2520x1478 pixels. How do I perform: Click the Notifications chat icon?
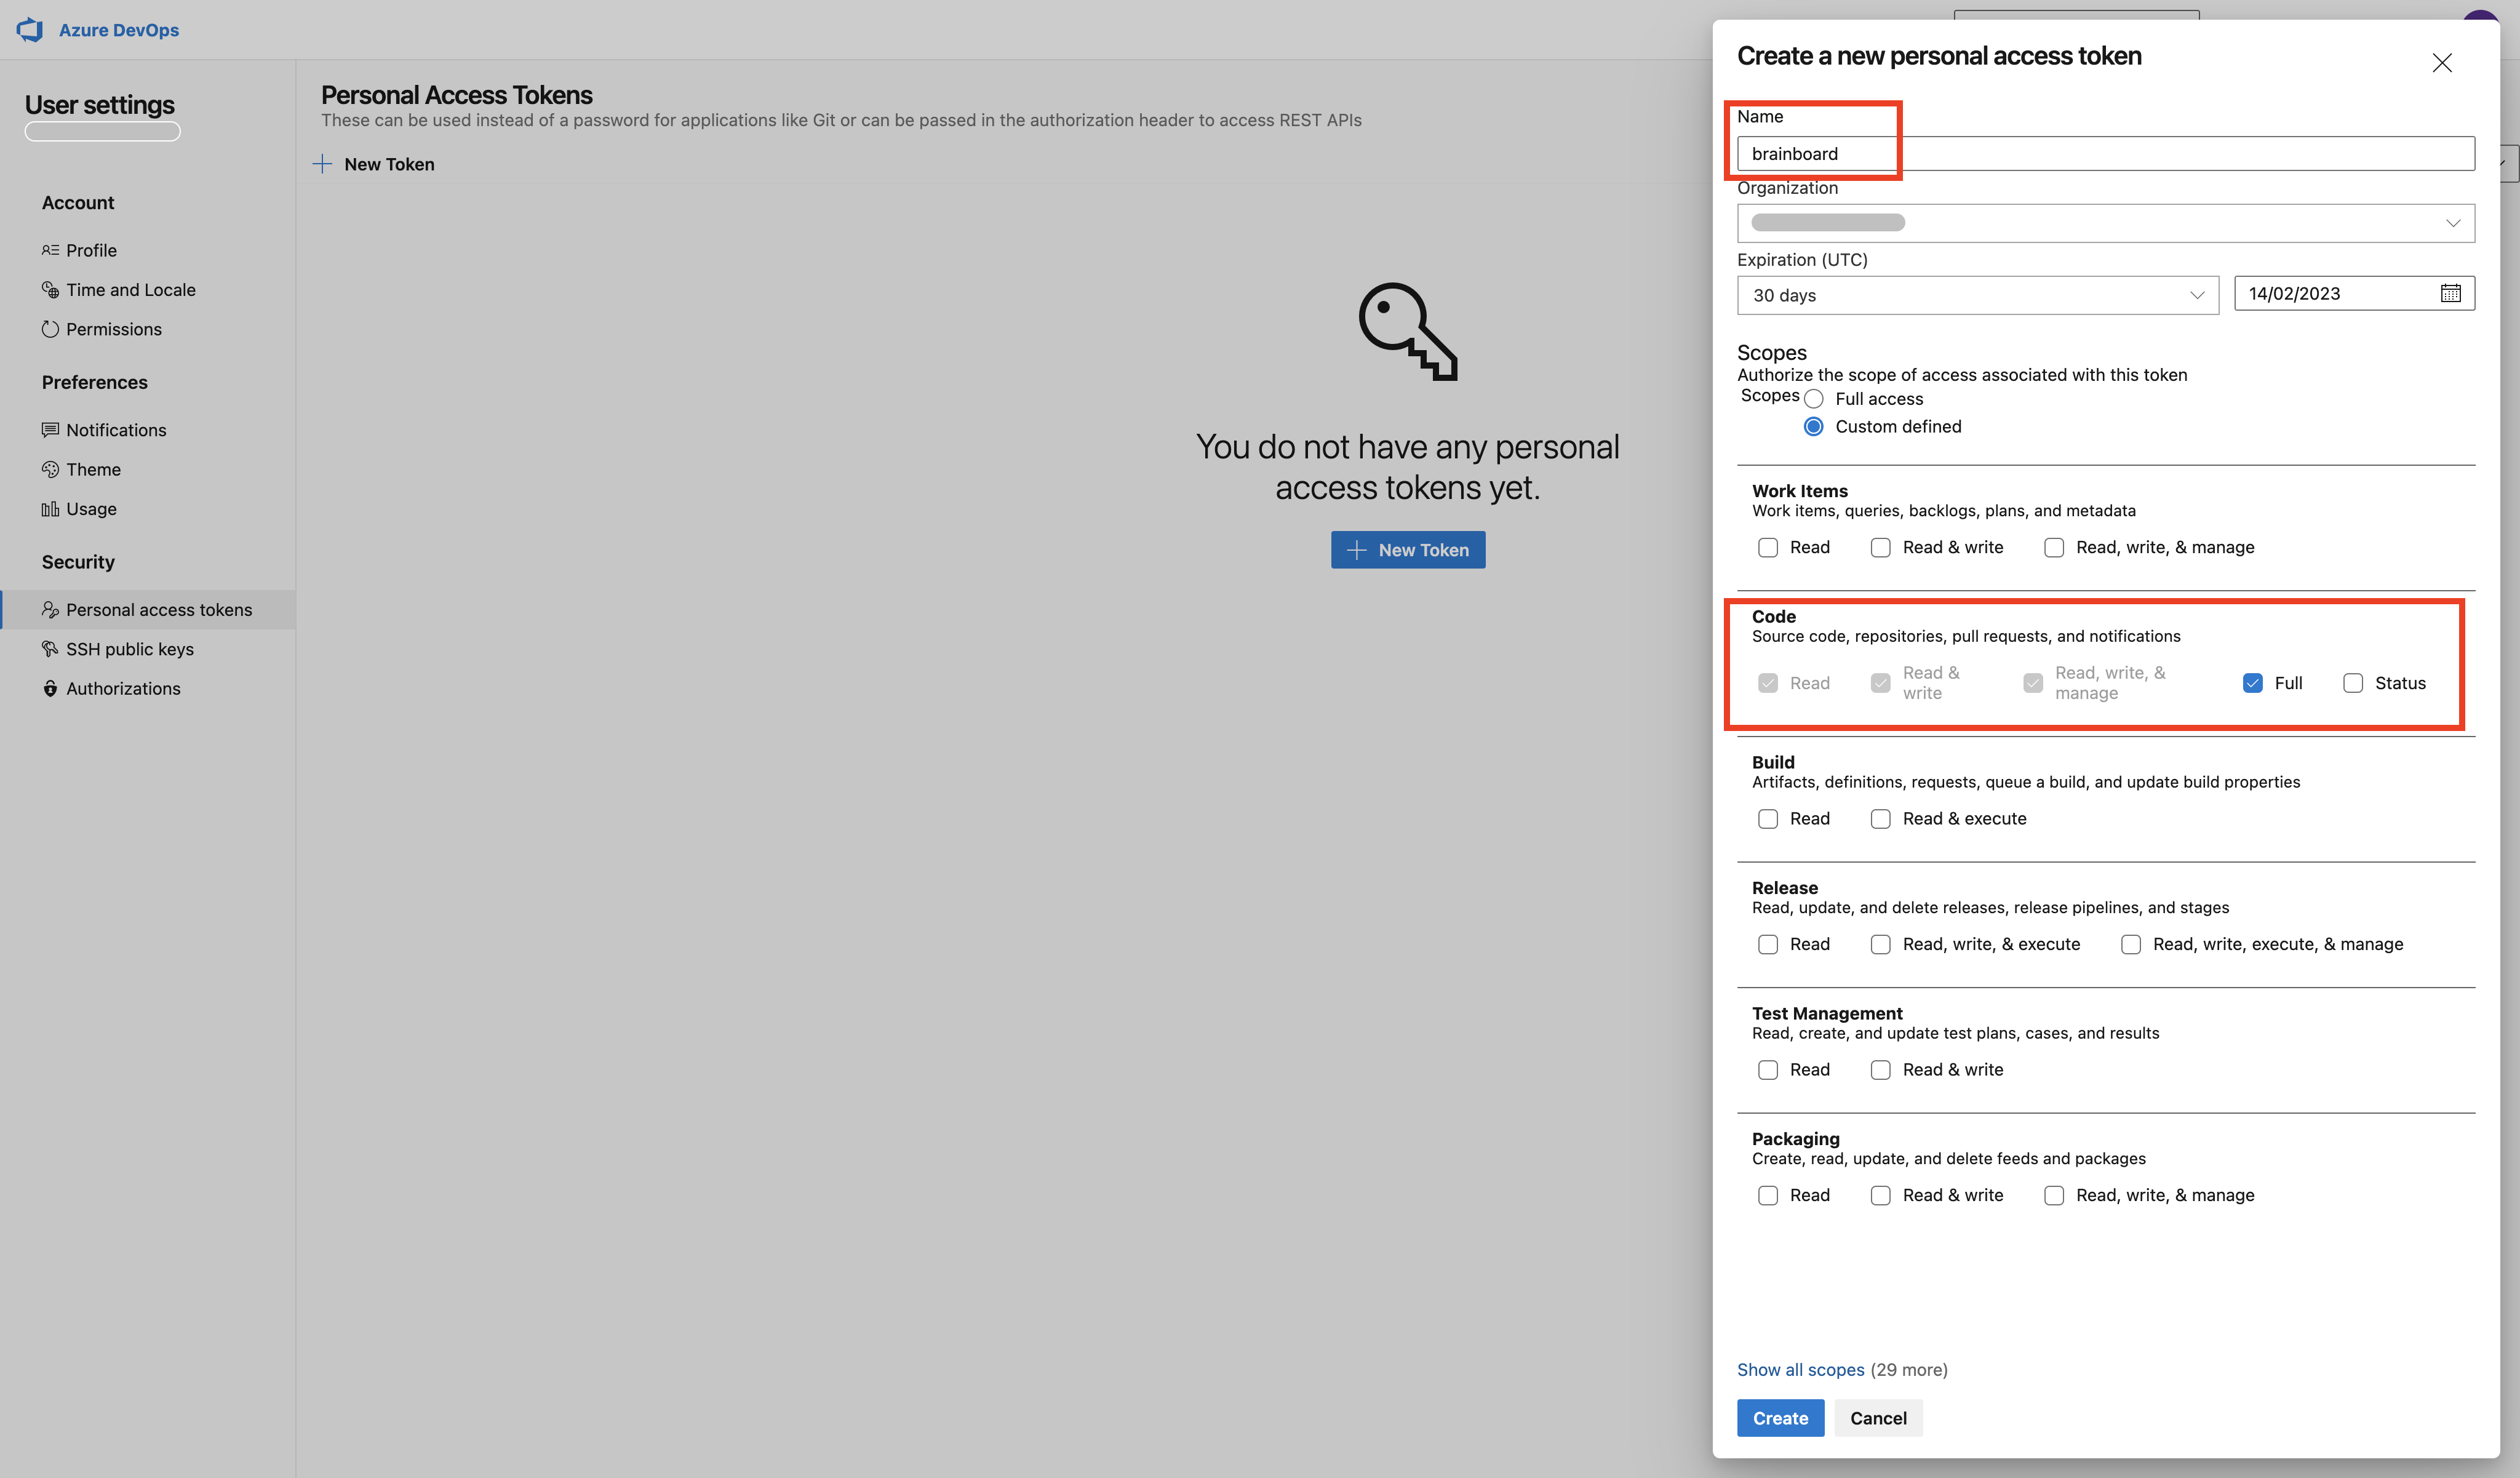coord(50,430)
